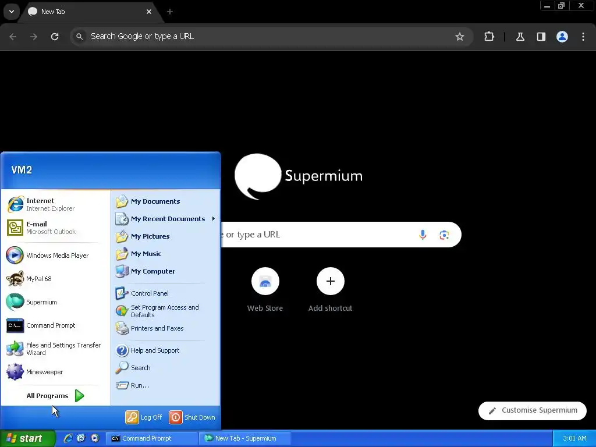
Task: Open the profile avatar menu
Action: pos(562,37)
